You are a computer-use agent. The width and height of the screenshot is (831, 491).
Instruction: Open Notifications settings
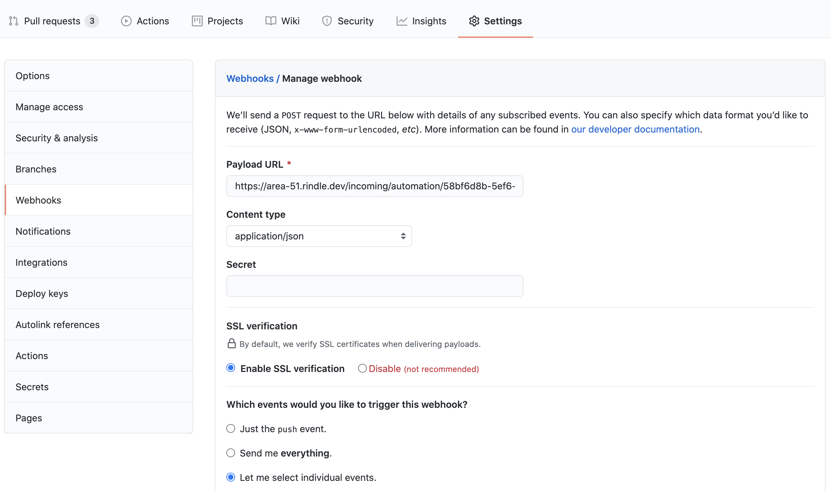[99, 231]
